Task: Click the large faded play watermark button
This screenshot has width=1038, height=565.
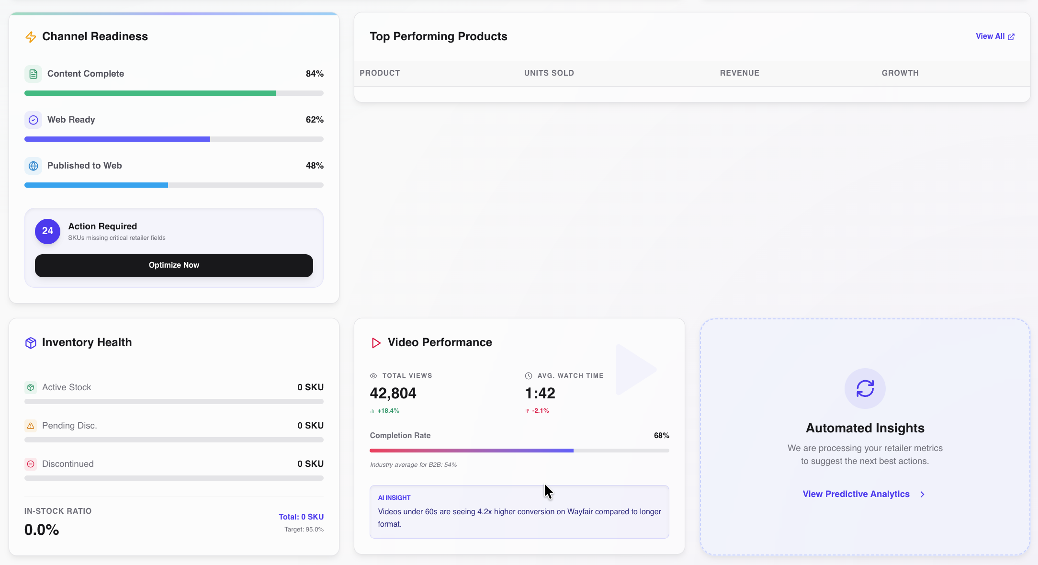Action: [636, 370]
